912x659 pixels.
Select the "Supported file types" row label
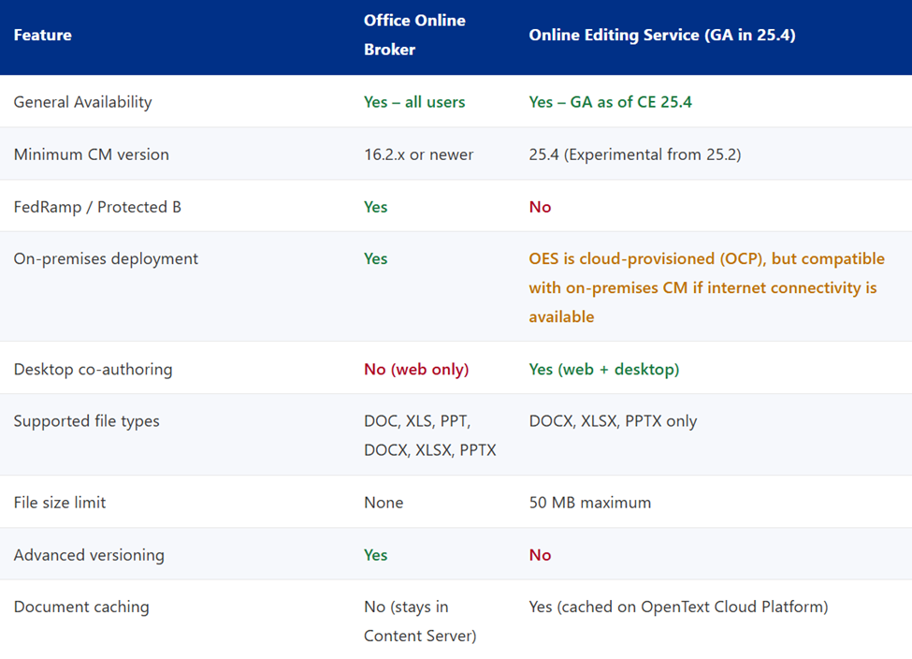(x=86, y=421)
